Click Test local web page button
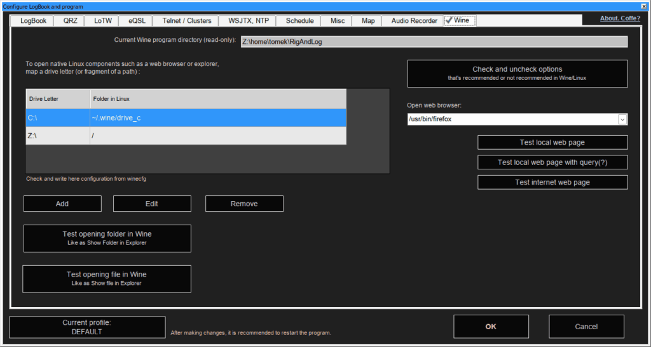 (552, 142)
